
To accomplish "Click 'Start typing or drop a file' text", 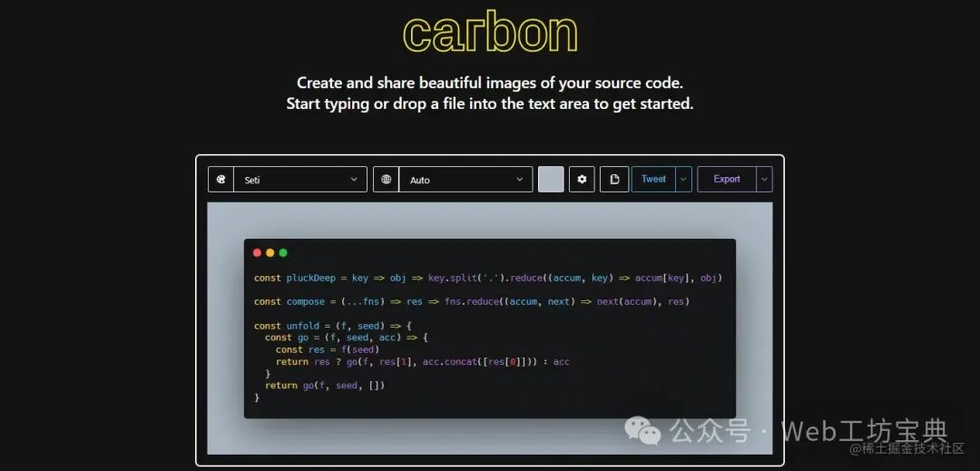I will pyautogui.click(x=490, y=103).
